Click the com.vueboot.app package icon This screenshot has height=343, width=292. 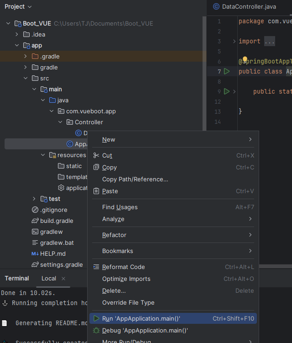pyautogui.click(x=61, y=111)
